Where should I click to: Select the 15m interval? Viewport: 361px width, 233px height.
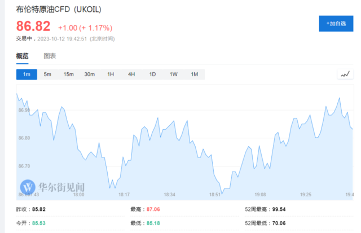point(69,74)
